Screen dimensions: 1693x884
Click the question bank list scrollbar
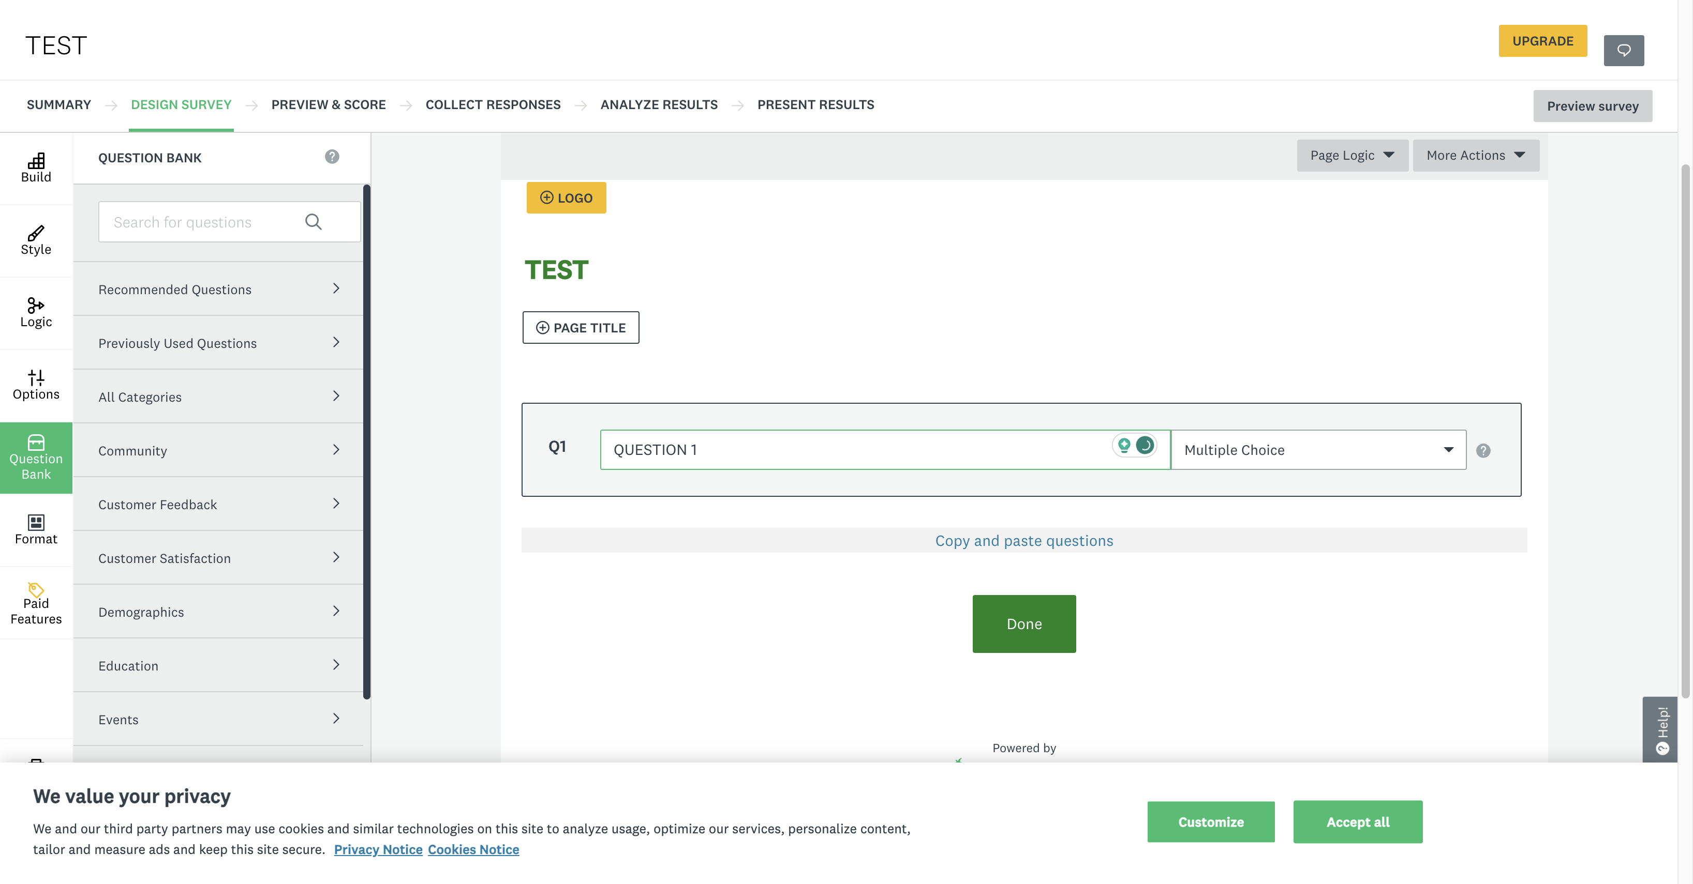[367, 441]
